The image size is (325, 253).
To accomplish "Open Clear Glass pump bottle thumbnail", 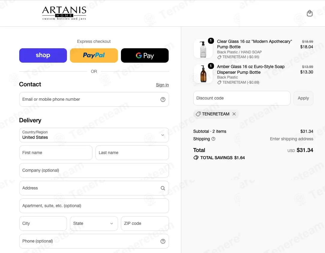I will (203, 49).
